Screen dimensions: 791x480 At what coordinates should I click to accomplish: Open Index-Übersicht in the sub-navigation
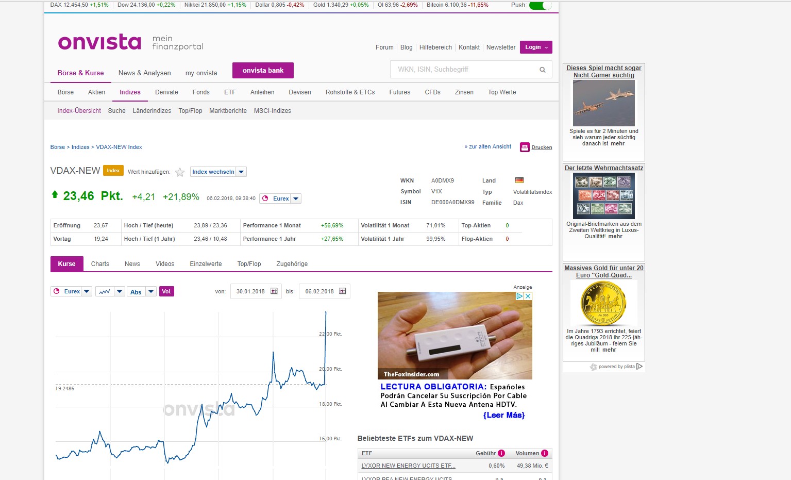[x=79, y=111]
